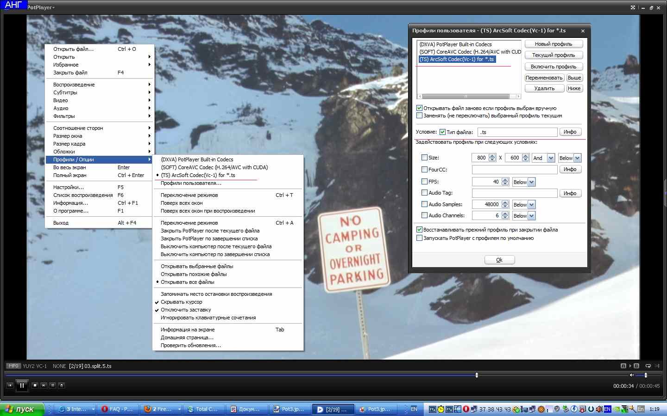Screen dimensions: 667x416
Task: Open the 'Настройки...' menu item
Action: tap(69, 187)
